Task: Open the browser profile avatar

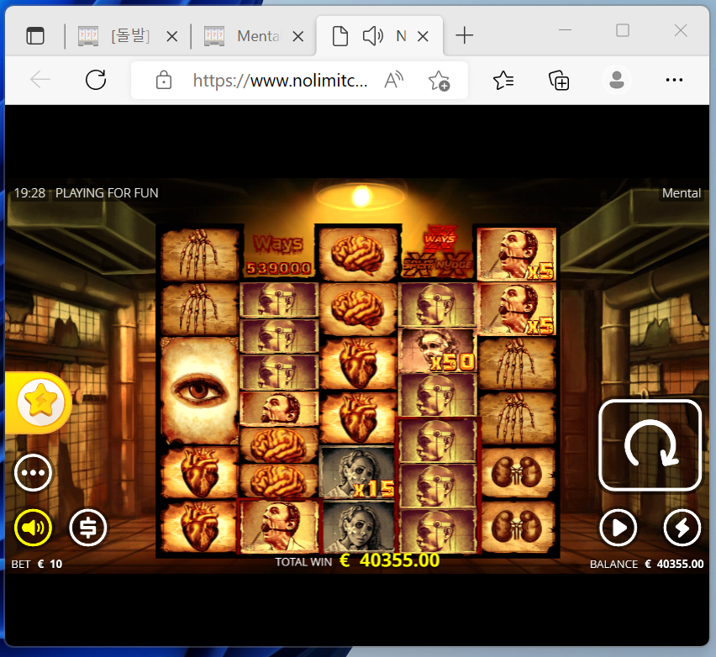Action: (x=617, y=81)
